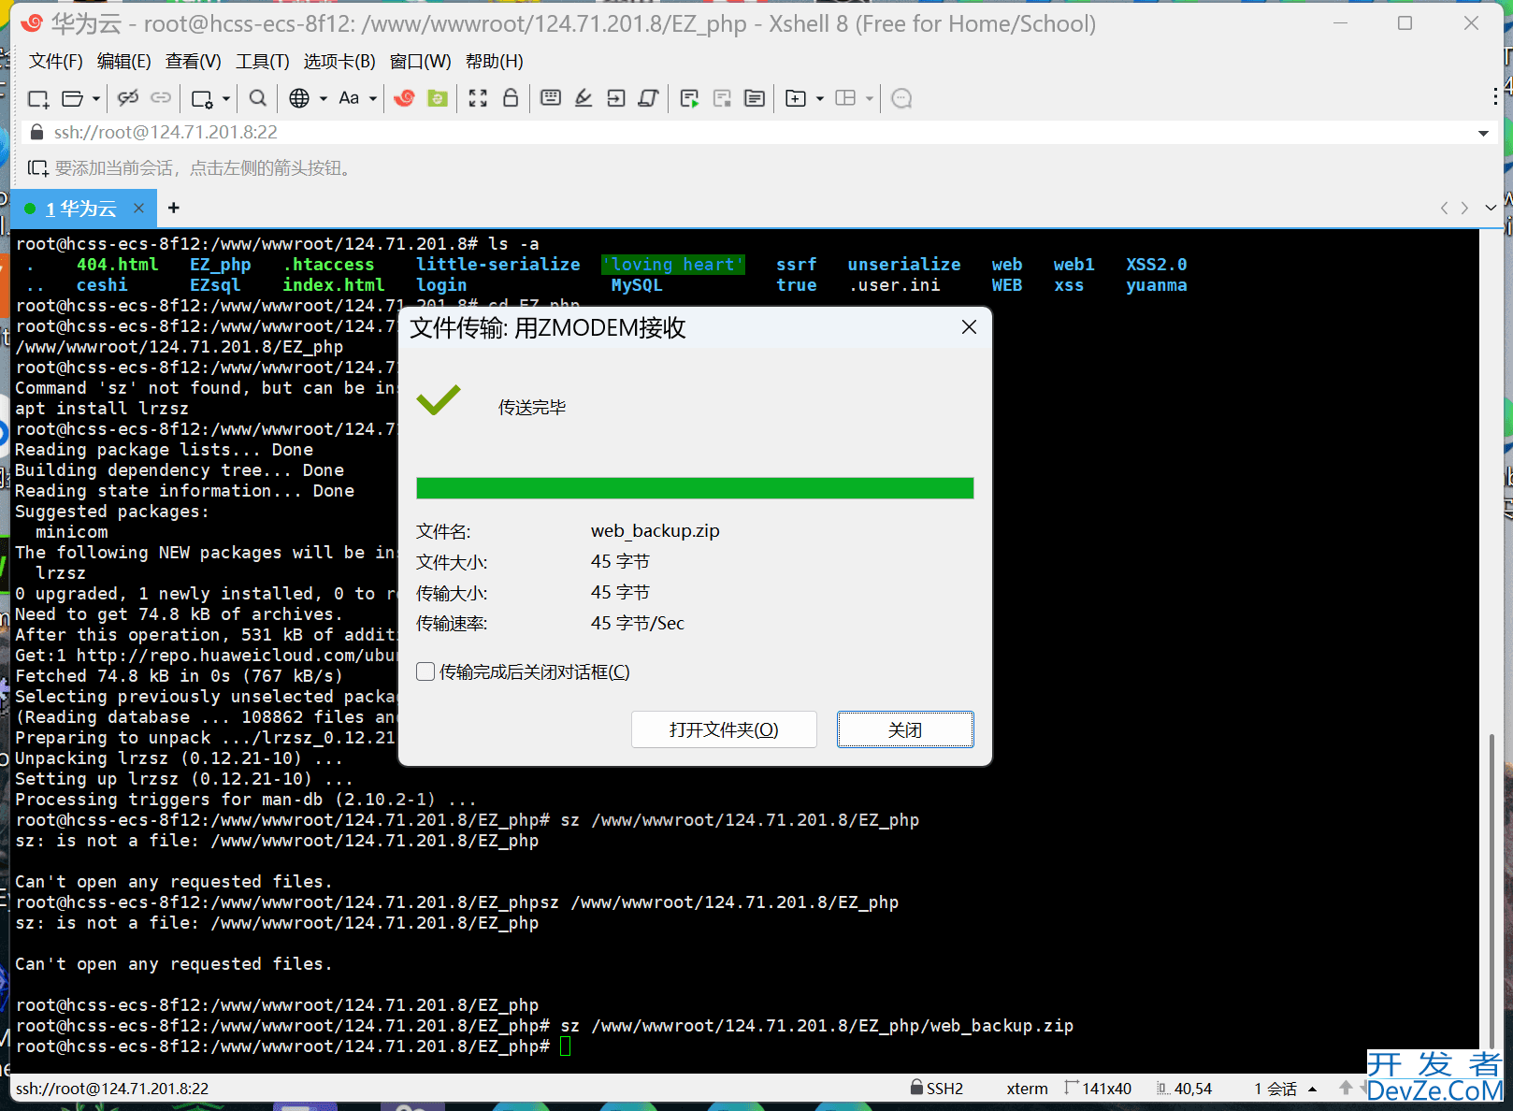Open the 工具(T) menu
The height and width of the screenshot is (1111, 1513).
[x=263, y=61]
